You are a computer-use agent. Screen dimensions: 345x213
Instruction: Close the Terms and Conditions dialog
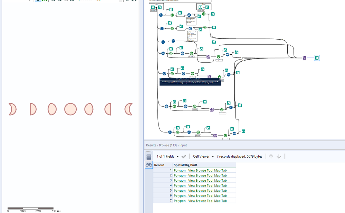[x=220, y=79]
